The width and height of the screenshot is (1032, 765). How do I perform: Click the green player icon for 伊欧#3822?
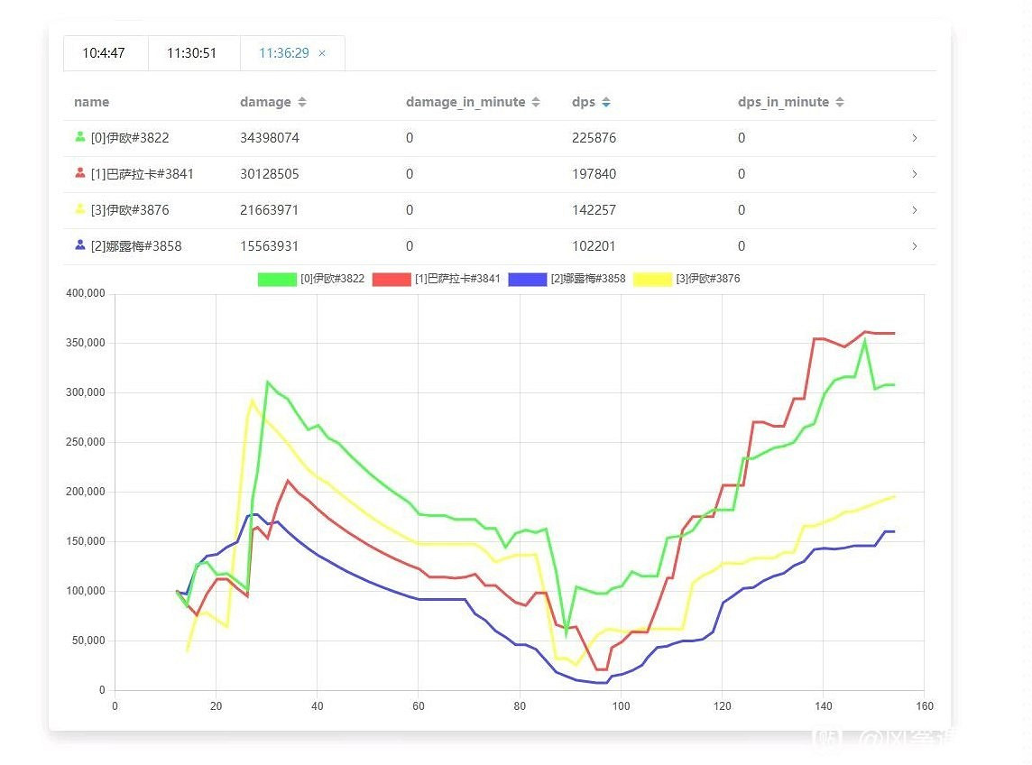coord(80,137)
